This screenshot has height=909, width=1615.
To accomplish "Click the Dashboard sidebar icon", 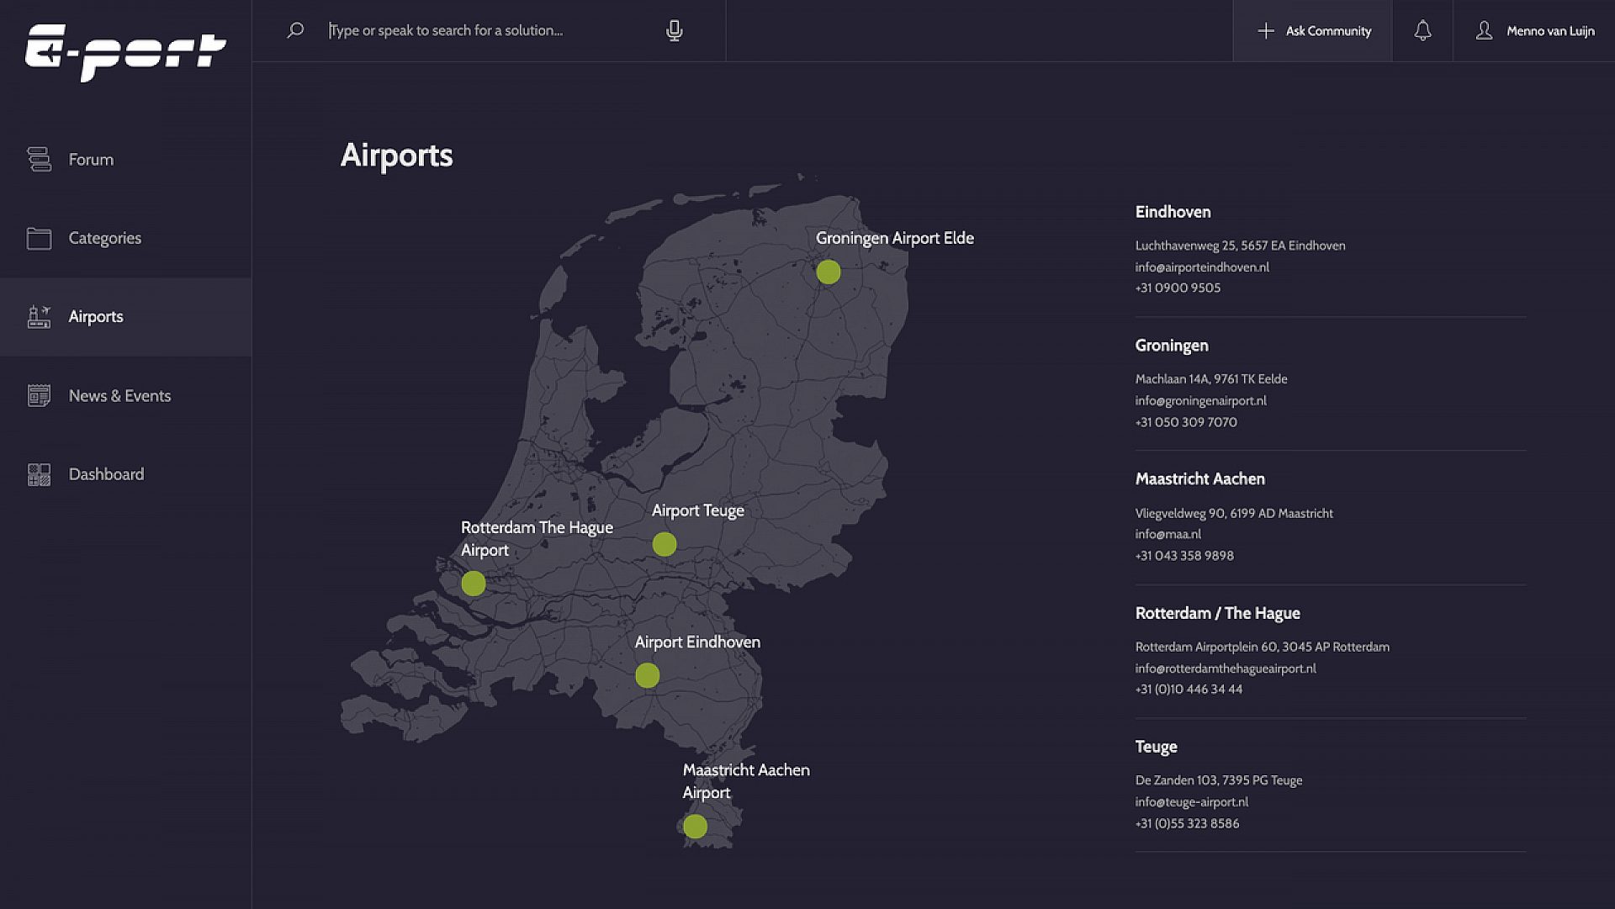I will point(39,473).
